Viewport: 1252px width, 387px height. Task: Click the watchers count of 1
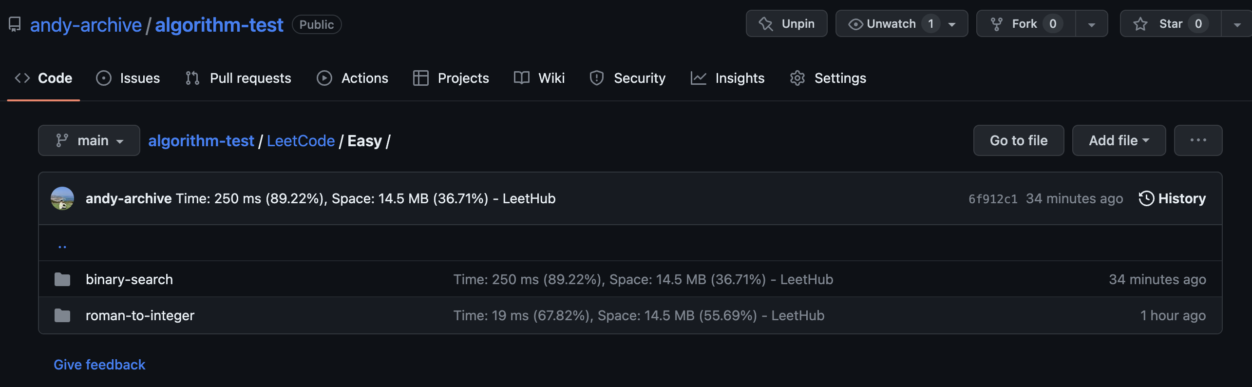point(930,23)
